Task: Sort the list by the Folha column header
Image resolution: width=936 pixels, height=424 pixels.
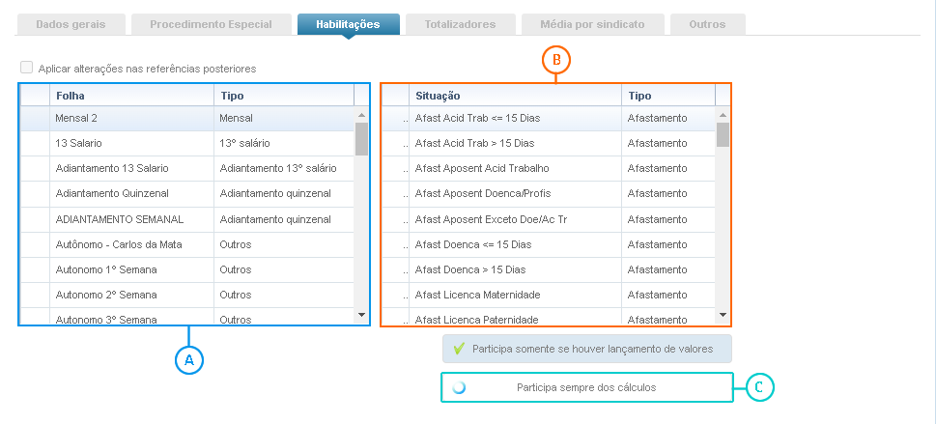Action: (x=131, y=95)
